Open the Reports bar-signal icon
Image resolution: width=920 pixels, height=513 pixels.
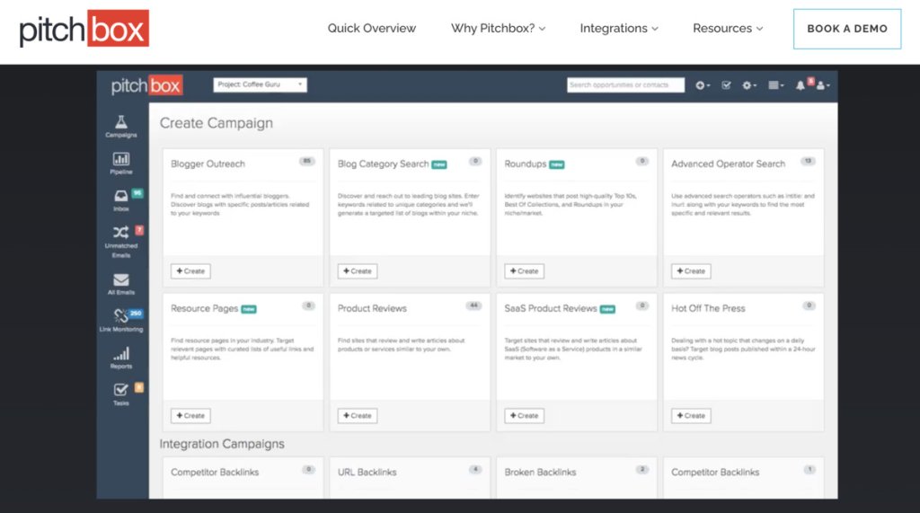pyautogui.click(x=121, y=354)
